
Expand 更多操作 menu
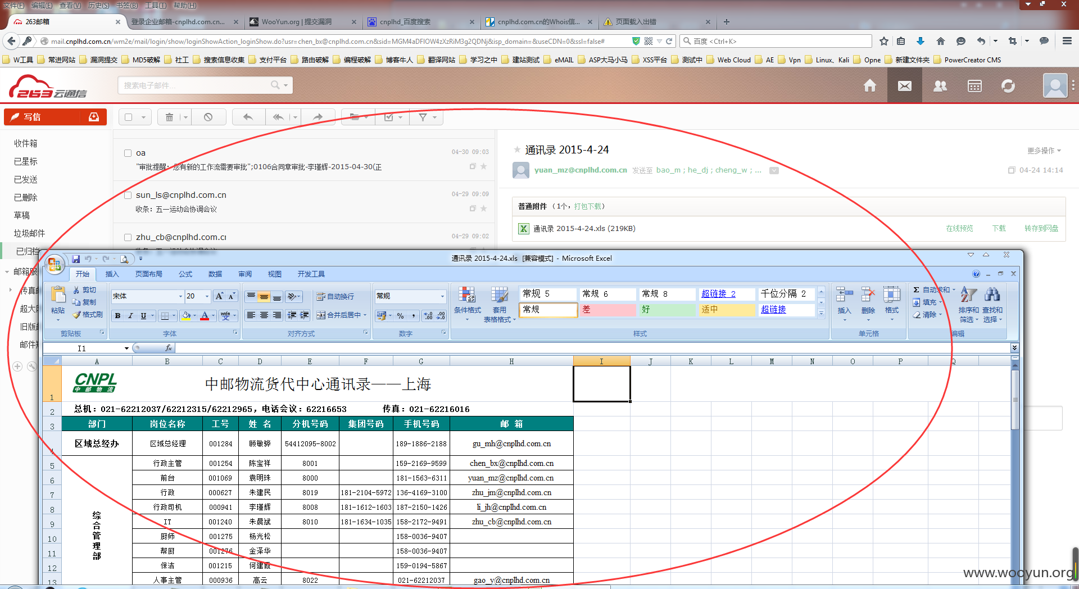coord(1044,151)
